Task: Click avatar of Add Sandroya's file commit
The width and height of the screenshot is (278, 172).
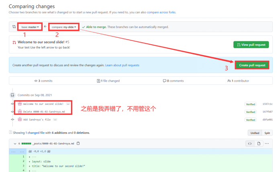Action: click(20, 119)
